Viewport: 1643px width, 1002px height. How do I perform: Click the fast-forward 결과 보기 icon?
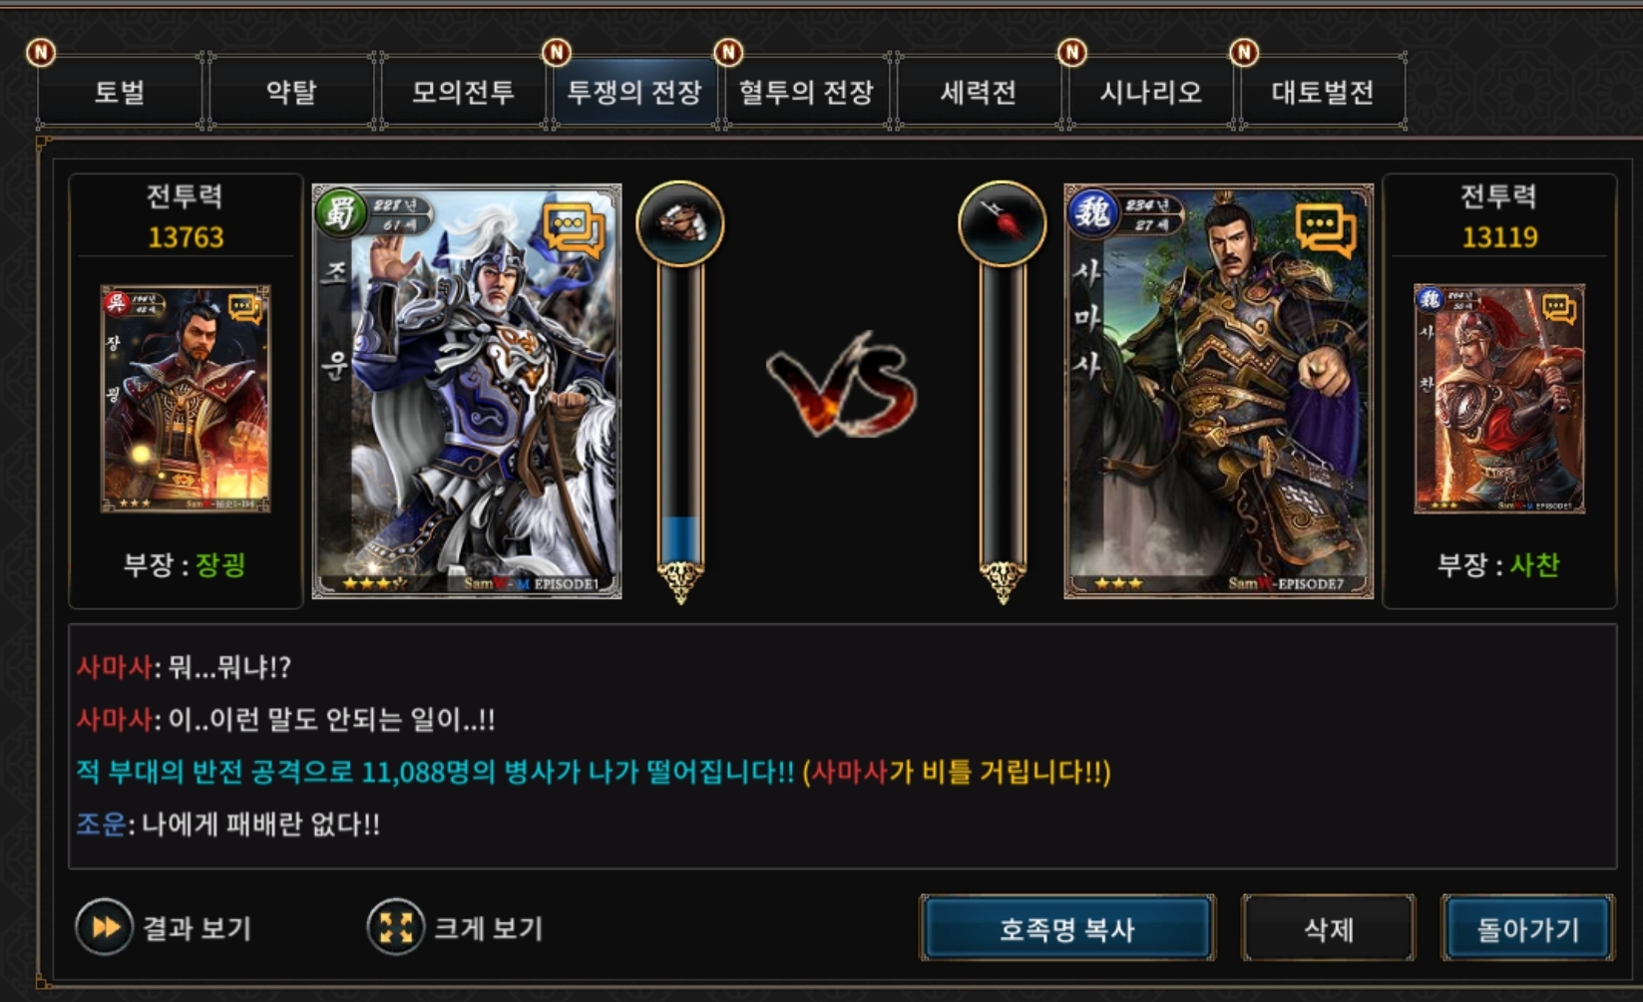pyautogui.click(x=104, y=927)
